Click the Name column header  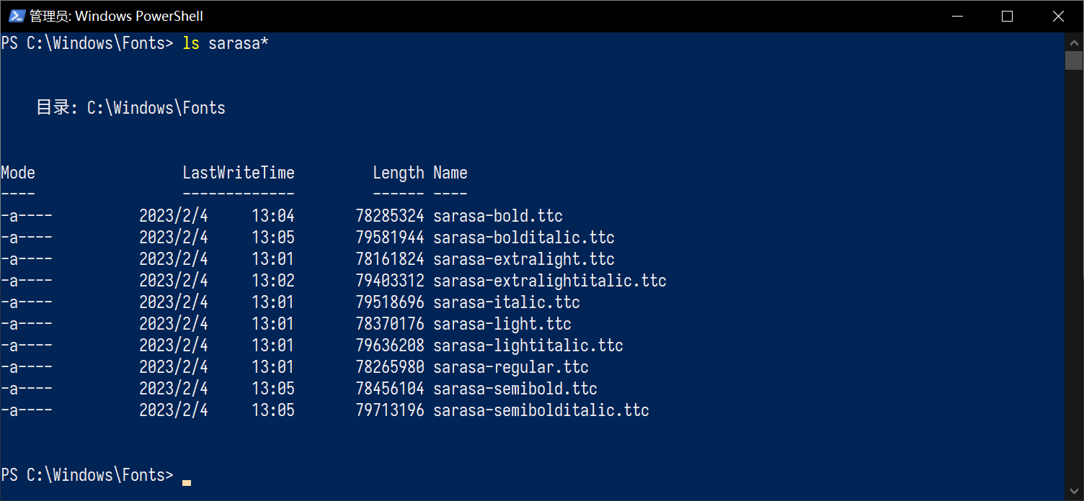450,172
